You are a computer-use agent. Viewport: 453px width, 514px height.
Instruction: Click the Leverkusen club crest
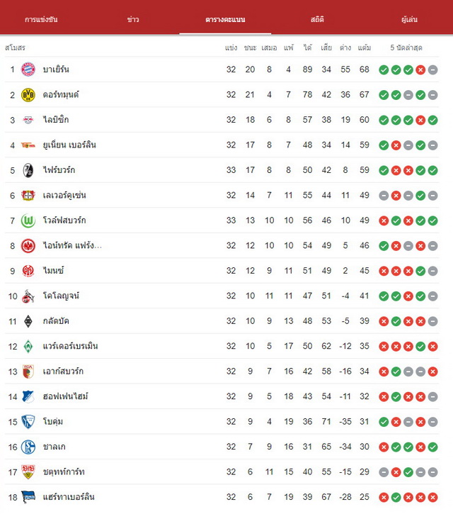[28, 196]
